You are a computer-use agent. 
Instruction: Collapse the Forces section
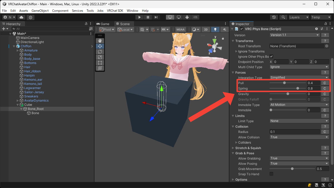click(233, 73)
